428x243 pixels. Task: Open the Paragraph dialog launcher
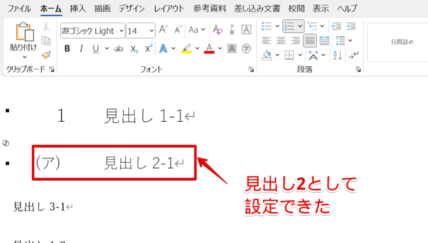point(358,70)
